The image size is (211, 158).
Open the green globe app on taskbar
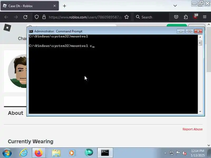click(x=89, y=152)
